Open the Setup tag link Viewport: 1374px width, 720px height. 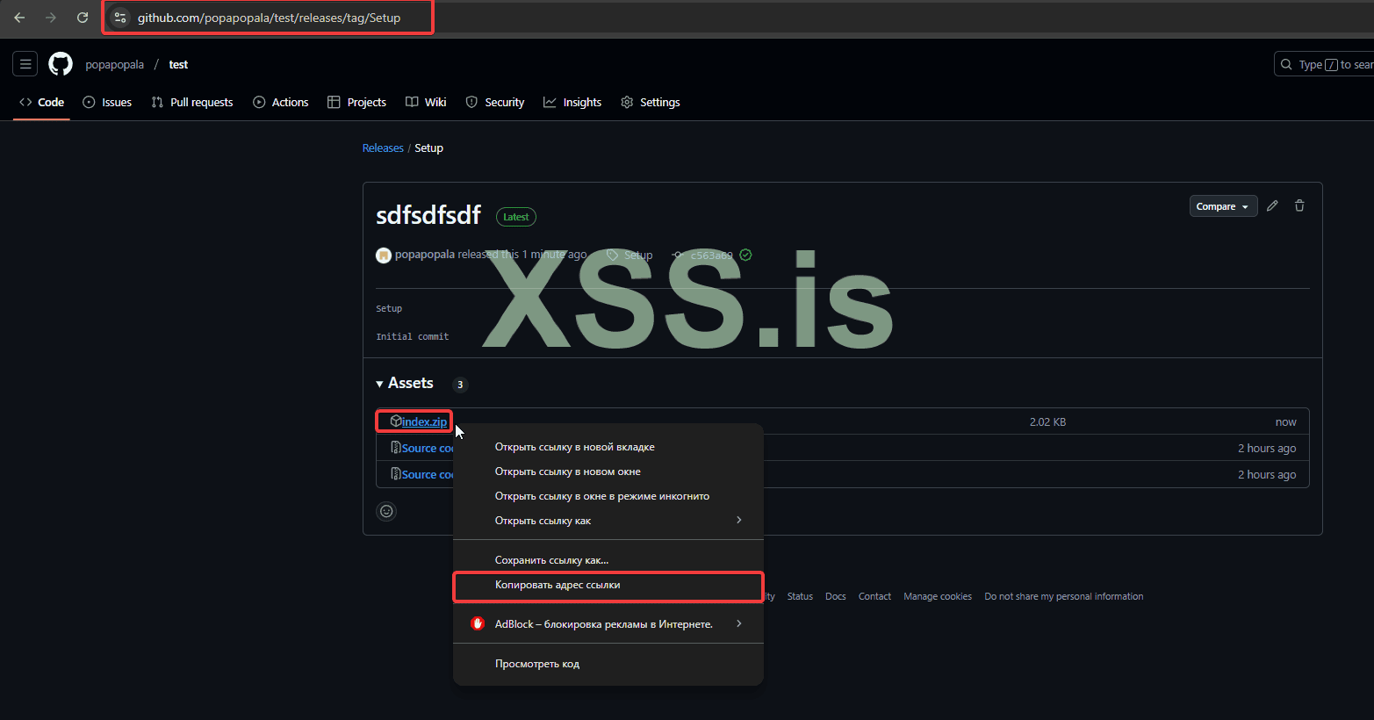point(638,256)
